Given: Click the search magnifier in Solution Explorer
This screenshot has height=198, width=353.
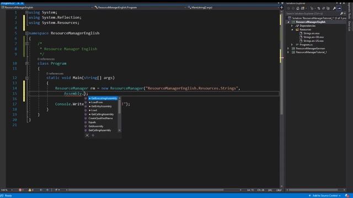Looking at the screenshot, I should coord(341,13).
